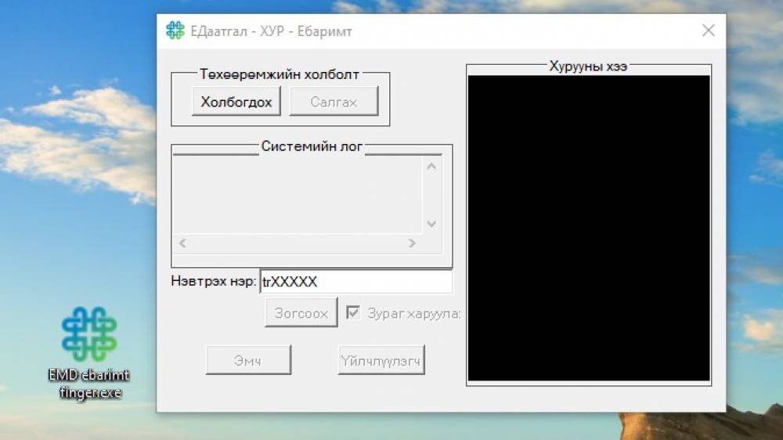Click the Салгах disconnect button
The width and height of the screenshot is (783, 440).
point(334,101)
